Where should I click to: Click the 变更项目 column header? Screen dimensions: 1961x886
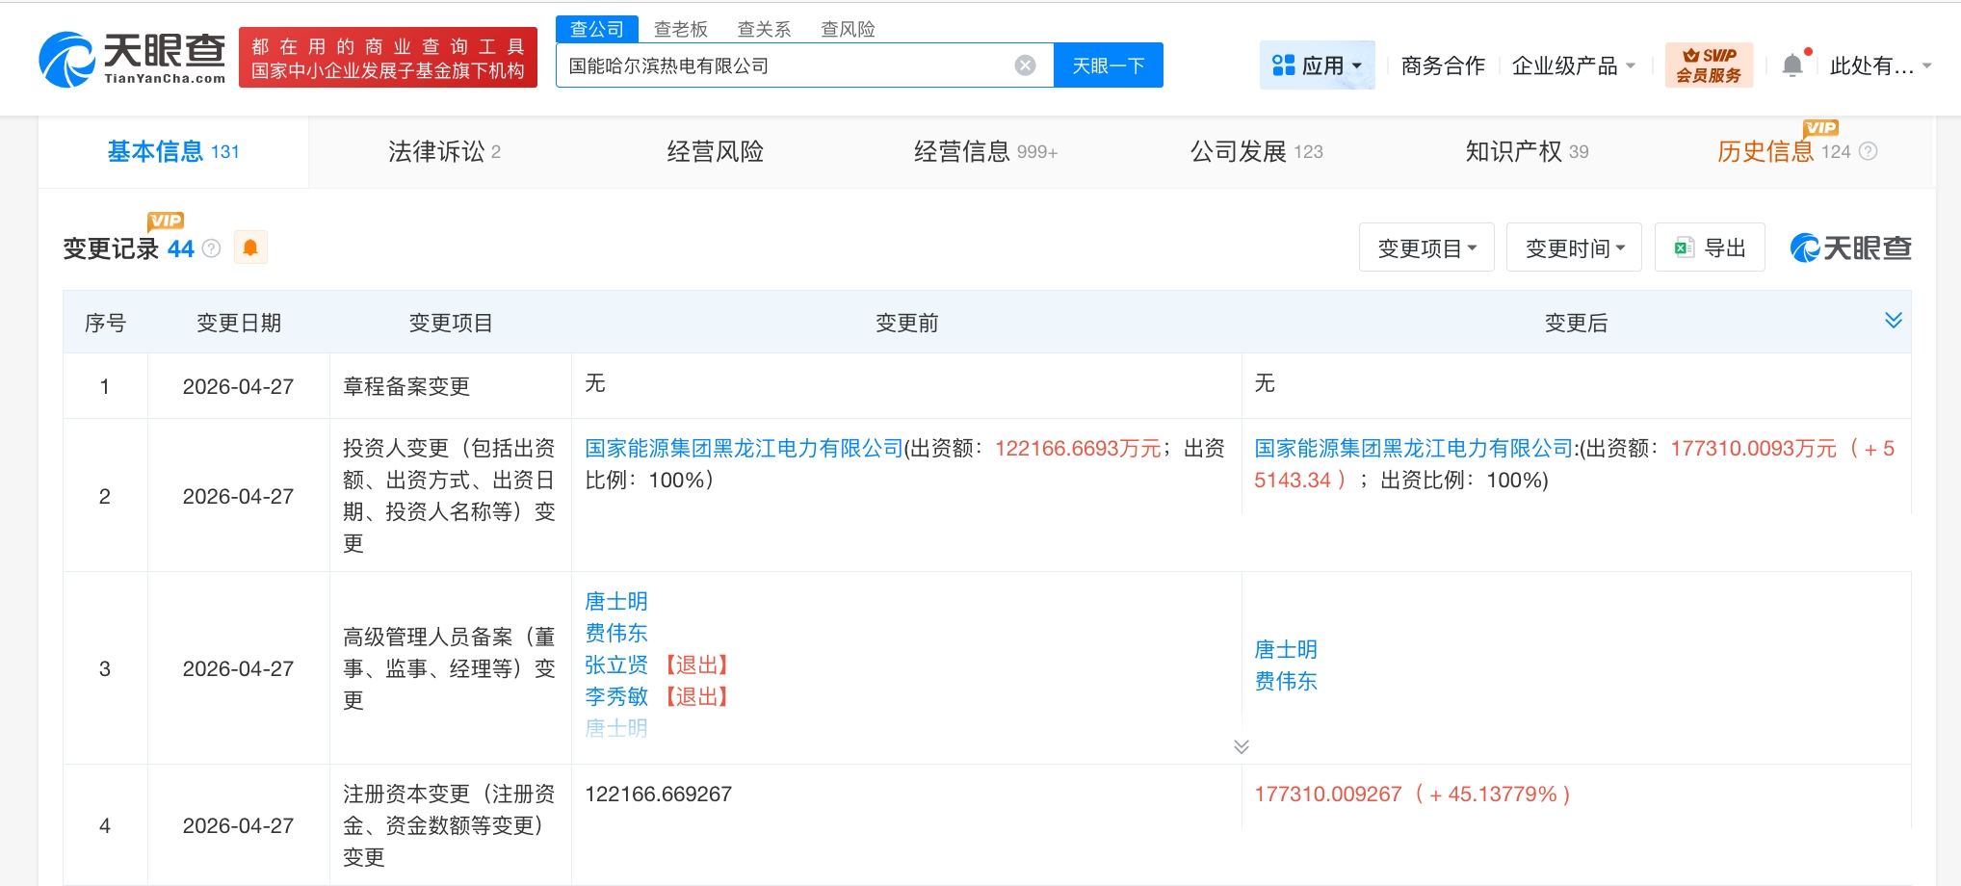point(451,323)
